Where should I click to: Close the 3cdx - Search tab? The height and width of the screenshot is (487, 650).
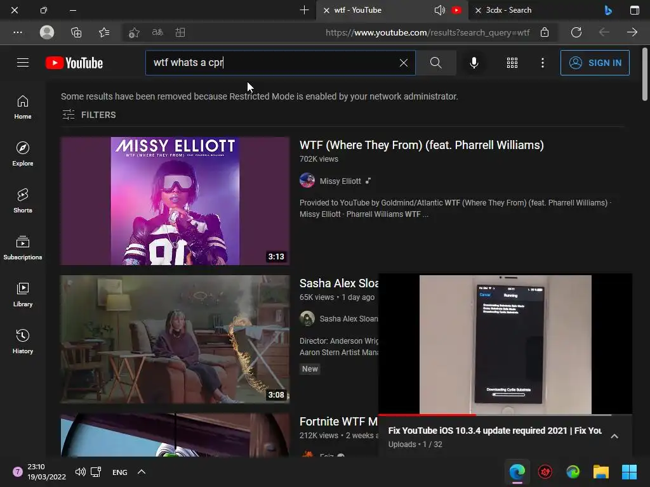pyautogui.click(x=478, y=10)
